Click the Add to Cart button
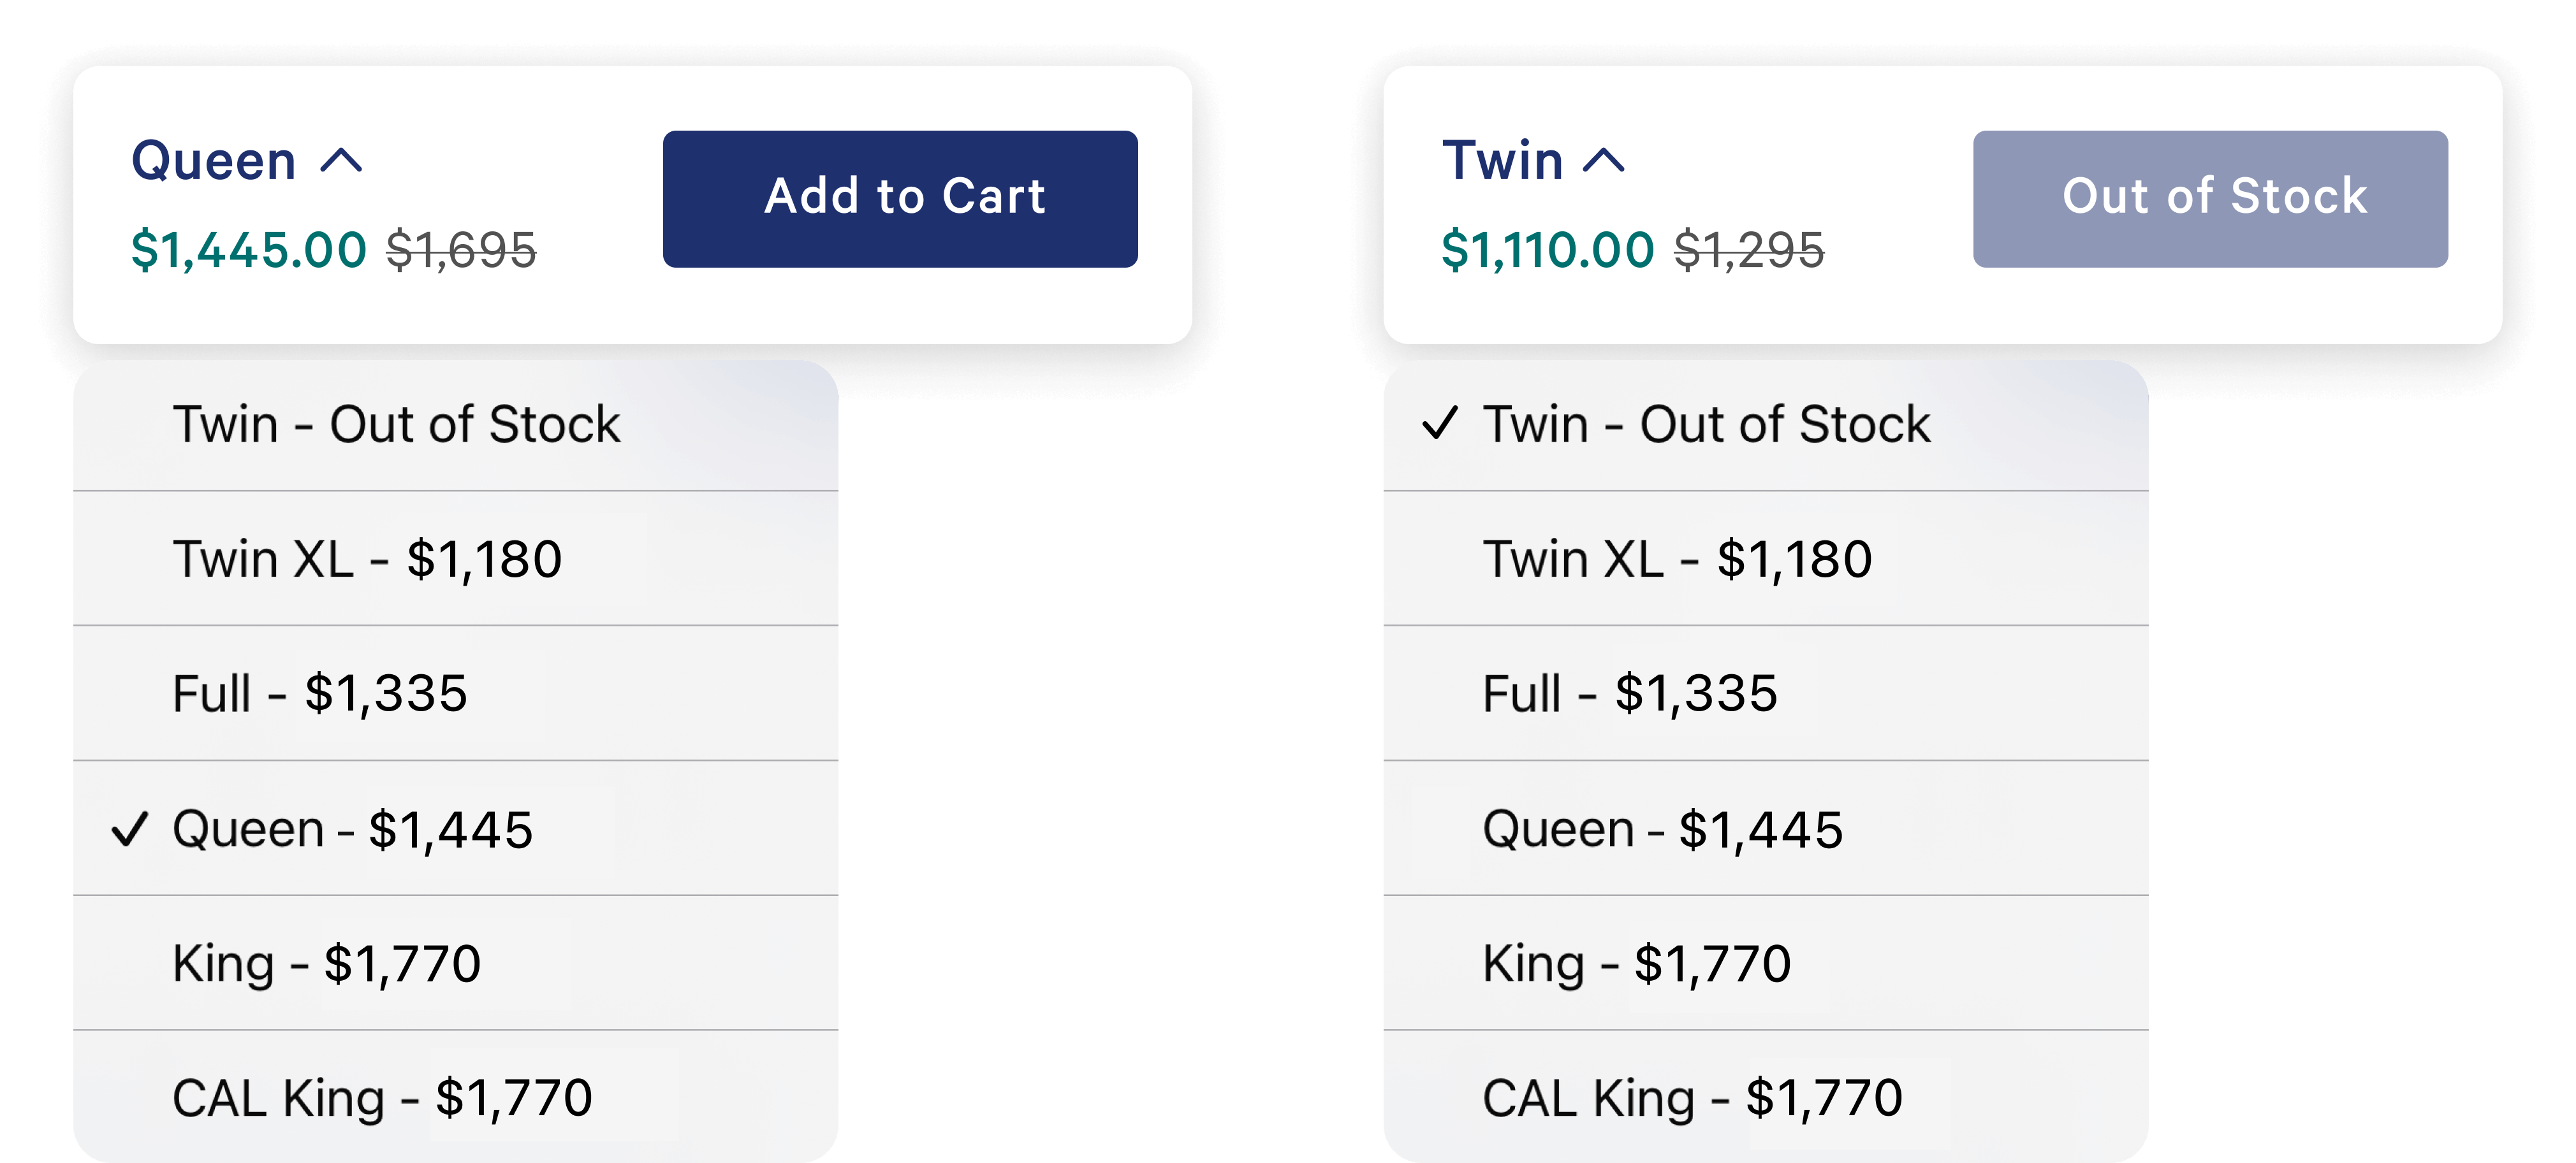 click(x=900, y=198)
